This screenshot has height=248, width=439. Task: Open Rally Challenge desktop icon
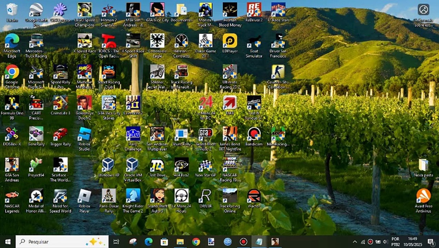pos(133,138)
